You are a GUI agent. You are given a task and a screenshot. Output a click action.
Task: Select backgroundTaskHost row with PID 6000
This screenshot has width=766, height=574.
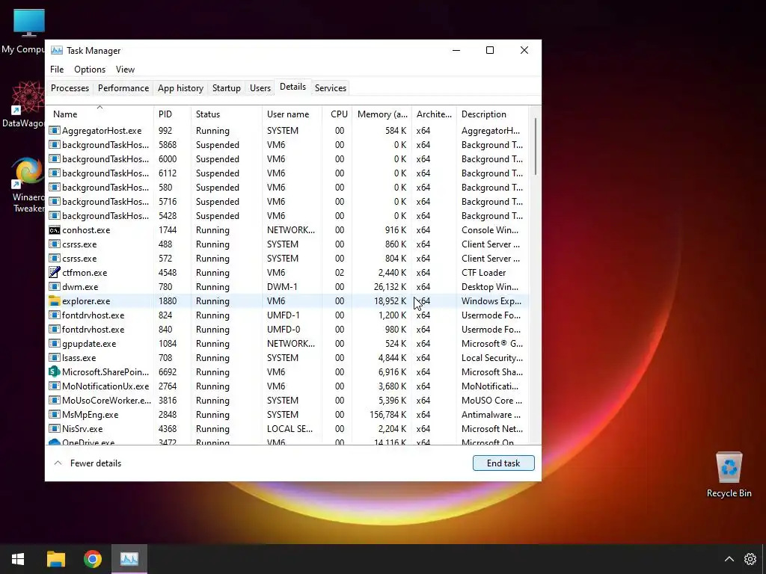[x=288, y=159]
